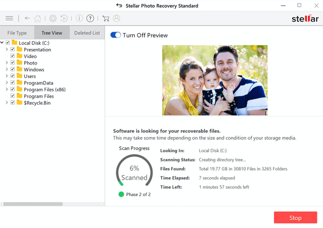
Task: Uncheck the Video folder checkbox
Action: coord(13,56)
